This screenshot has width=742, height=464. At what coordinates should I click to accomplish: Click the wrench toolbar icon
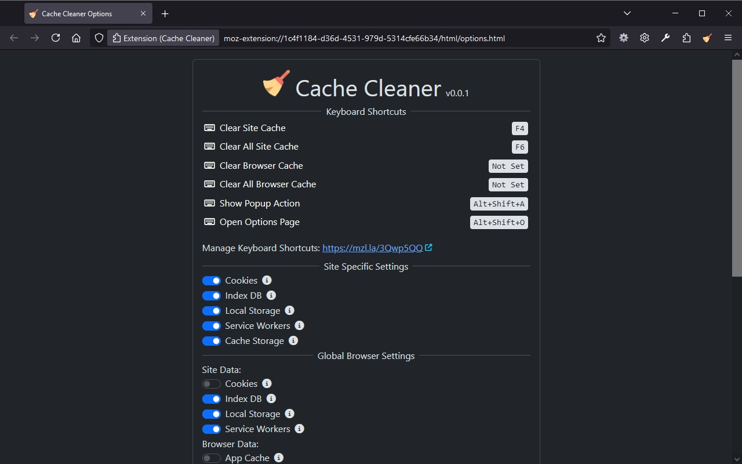(x=665, y=38)
